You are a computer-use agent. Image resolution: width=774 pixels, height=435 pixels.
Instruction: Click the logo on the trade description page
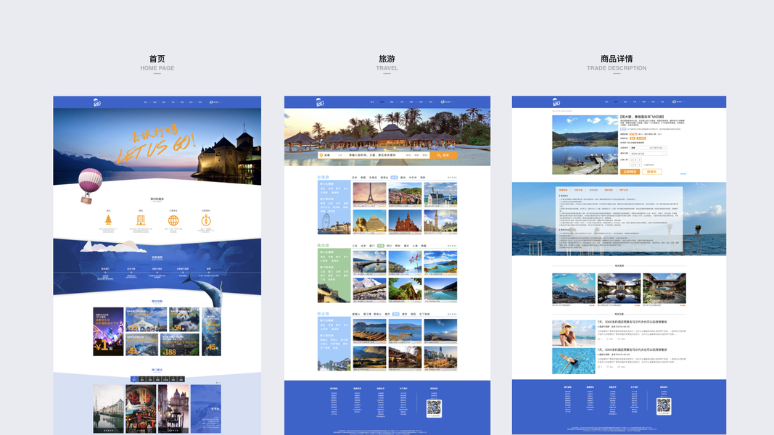(556, 102)
